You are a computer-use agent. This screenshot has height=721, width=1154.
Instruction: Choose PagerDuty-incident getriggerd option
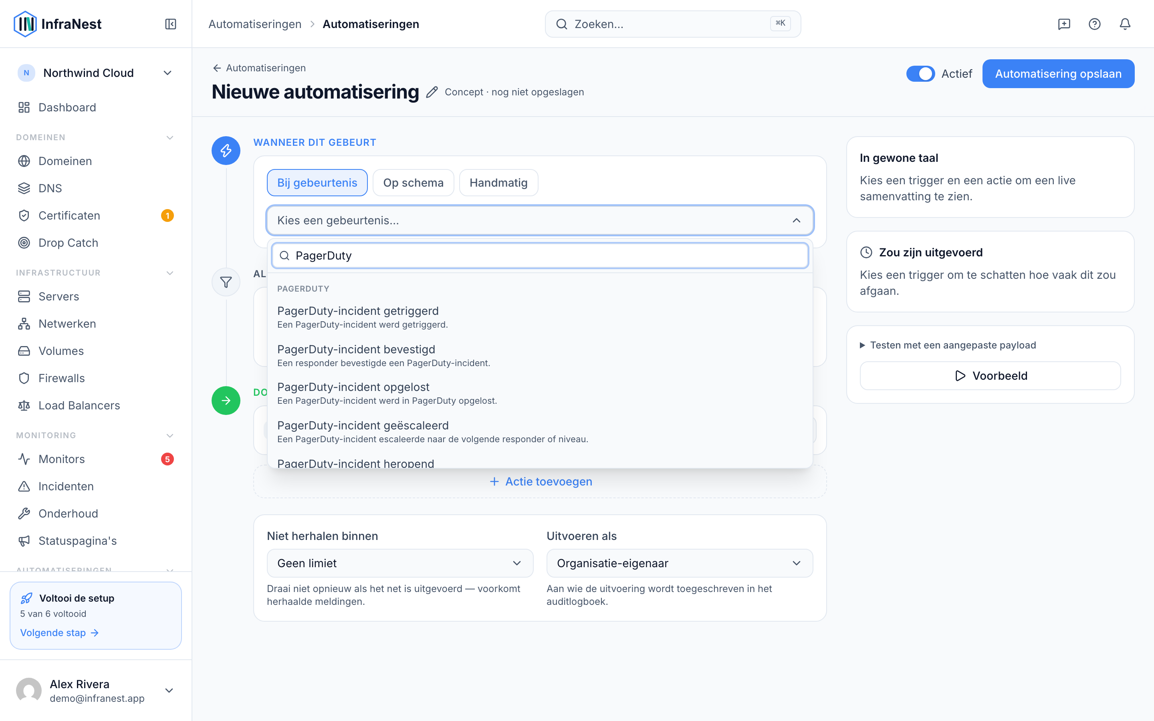pos(540,317)
